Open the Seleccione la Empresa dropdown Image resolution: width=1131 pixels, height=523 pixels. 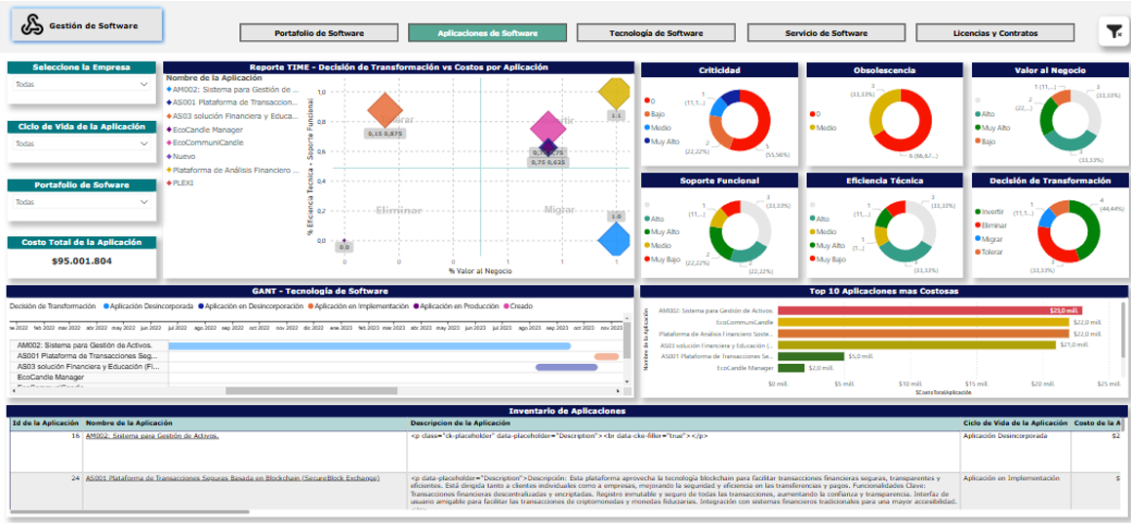click(x=81, y=85)
